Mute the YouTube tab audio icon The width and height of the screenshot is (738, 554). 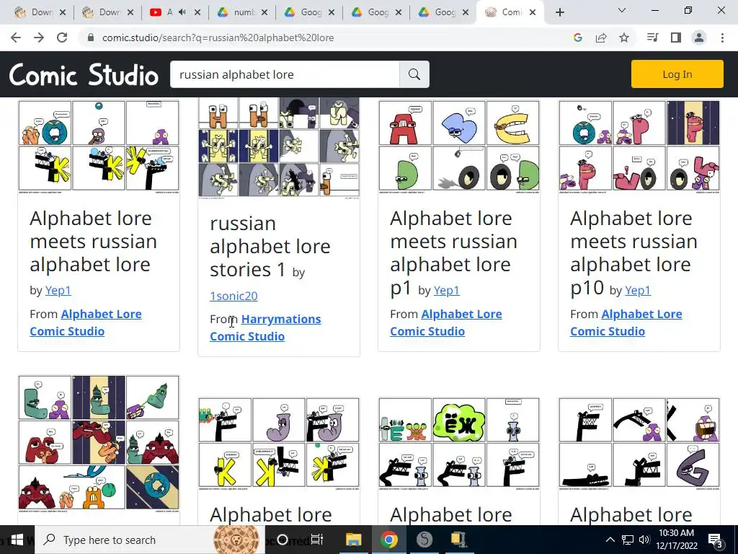click(182, 12)
